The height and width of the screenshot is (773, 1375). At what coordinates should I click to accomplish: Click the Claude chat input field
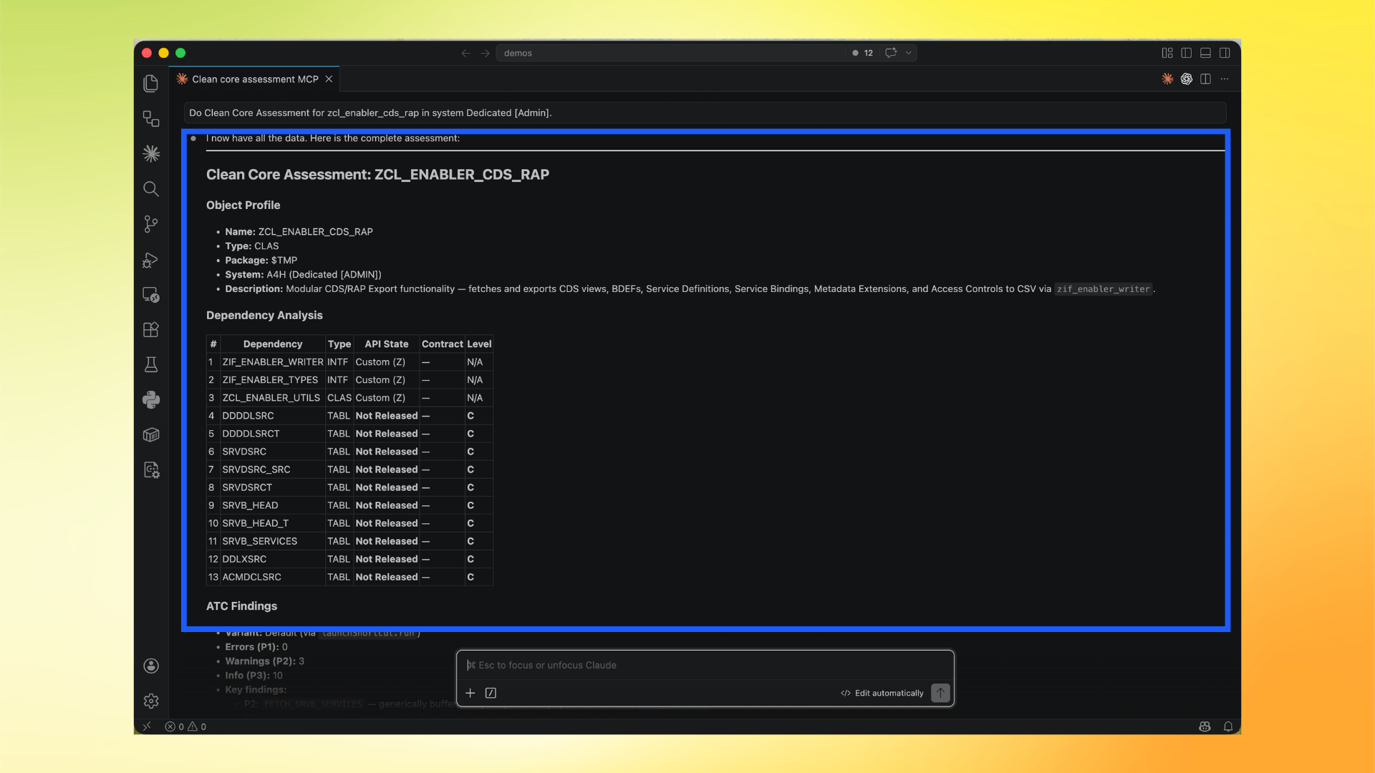coord(705,665)
